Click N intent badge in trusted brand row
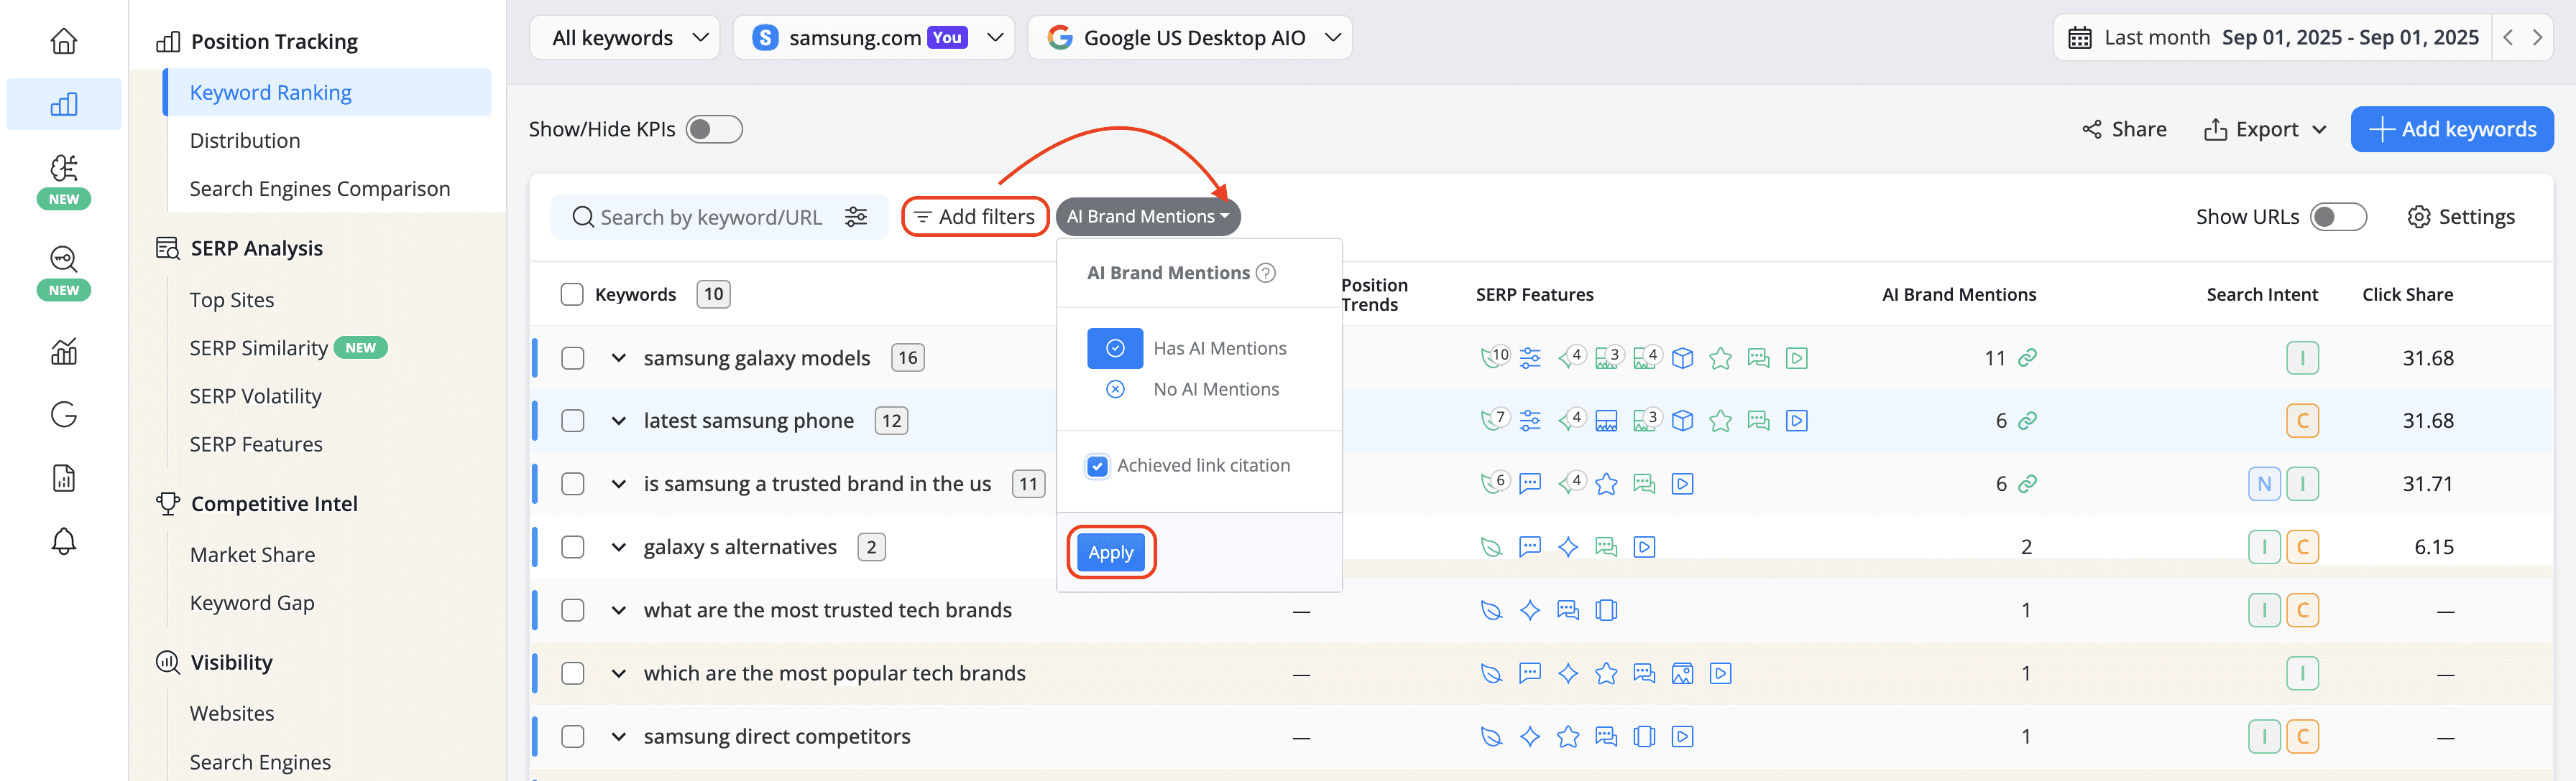 pyautogui.click(x=2264, y=483)
